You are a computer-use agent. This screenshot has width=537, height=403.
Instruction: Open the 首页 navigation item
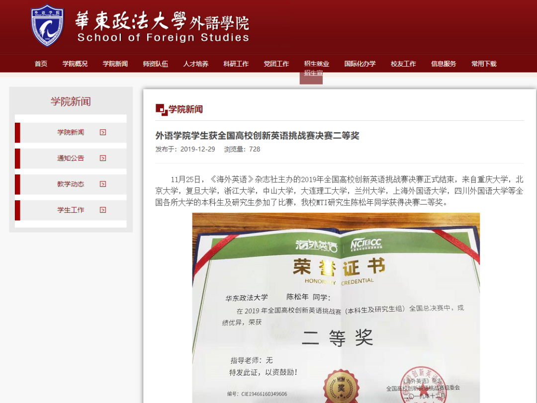pos(41,64)
